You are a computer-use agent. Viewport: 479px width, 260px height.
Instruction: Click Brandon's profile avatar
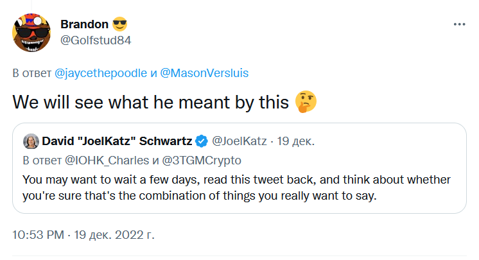pyautogui.click(x=31, y=32)
